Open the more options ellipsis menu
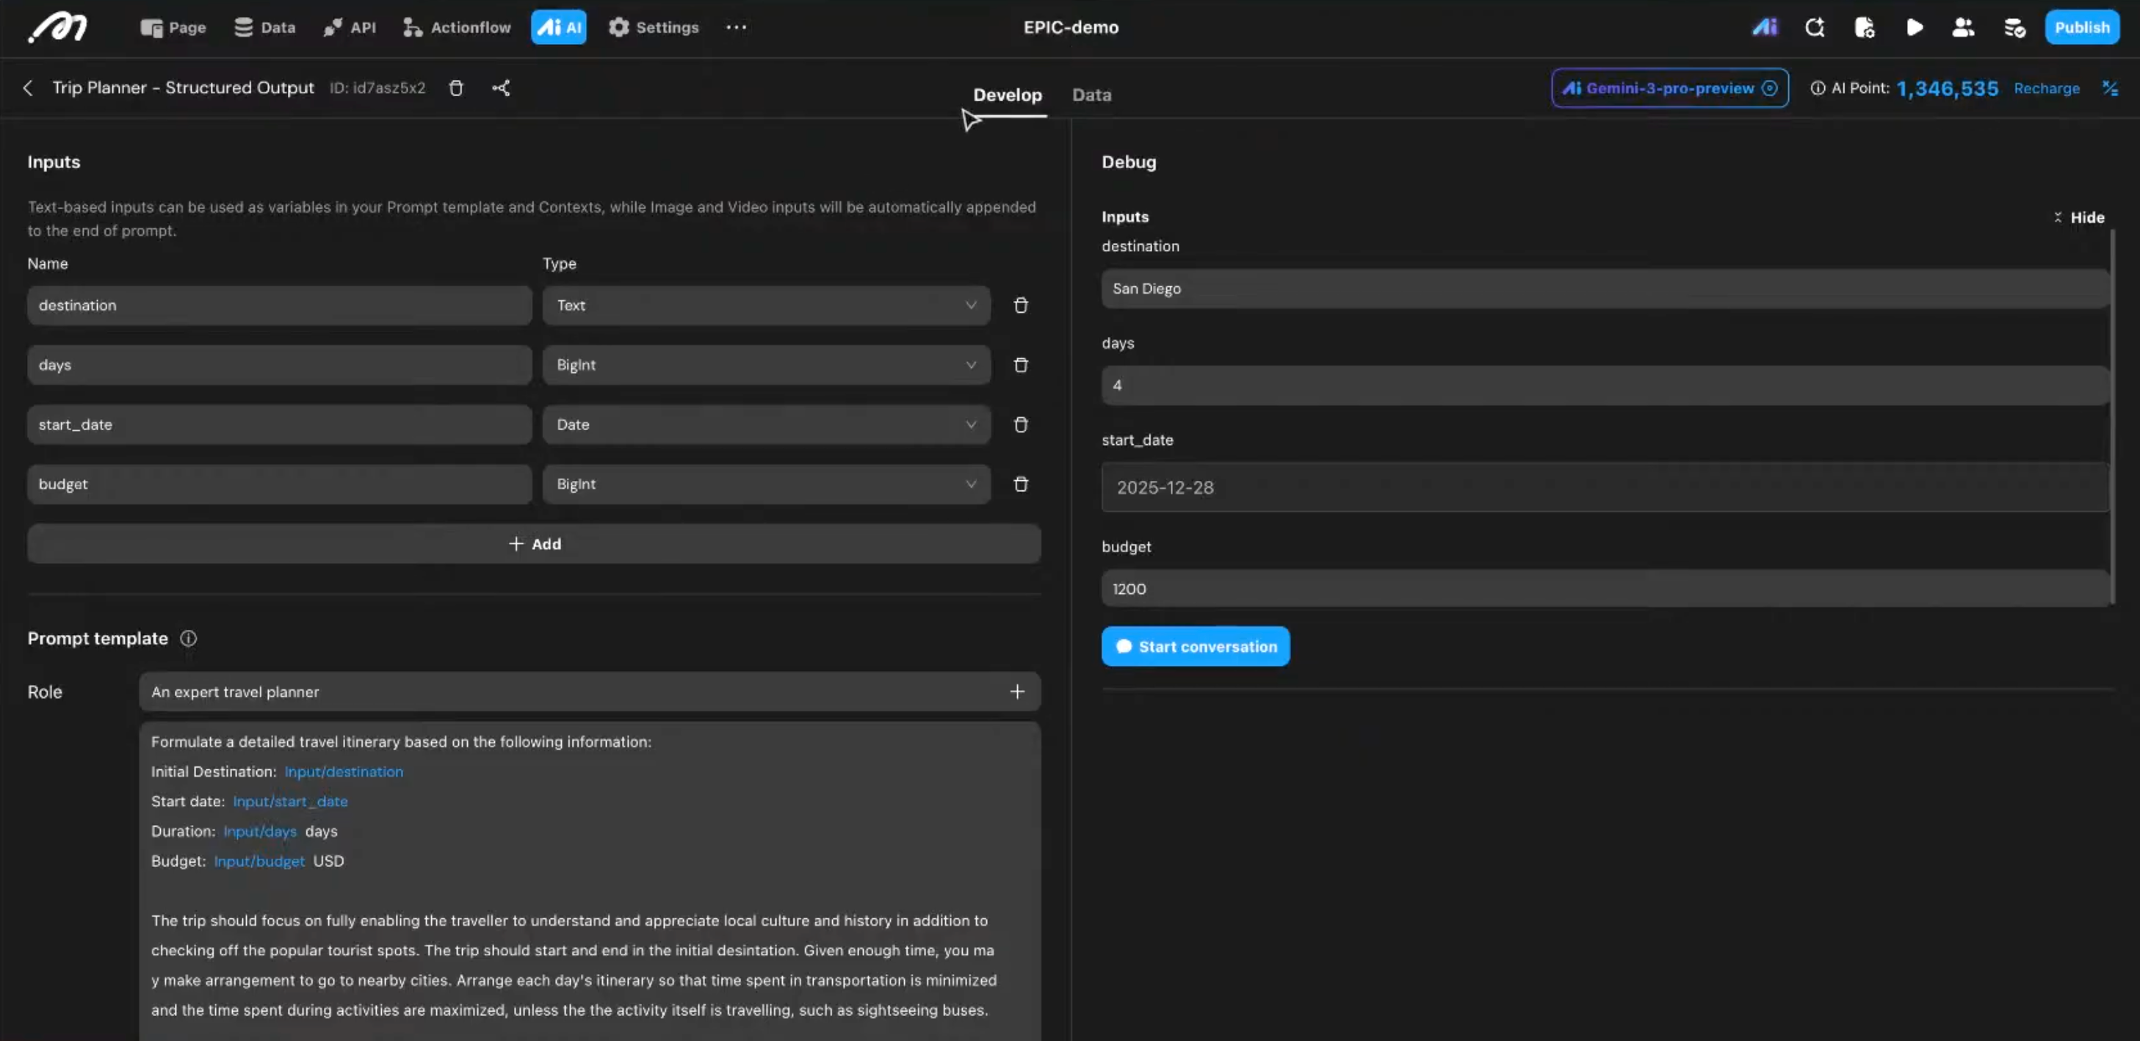2140x1041 pixels. click(x=736, y=27)
